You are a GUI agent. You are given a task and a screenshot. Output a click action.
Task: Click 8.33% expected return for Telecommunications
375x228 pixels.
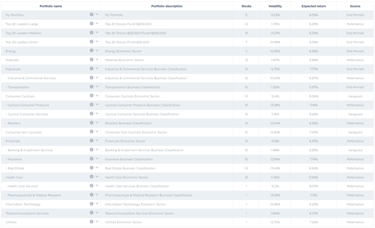[313, 213]
